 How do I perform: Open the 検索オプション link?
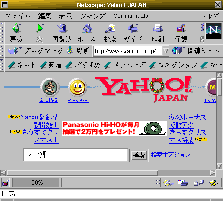click(x=171, y=155)
